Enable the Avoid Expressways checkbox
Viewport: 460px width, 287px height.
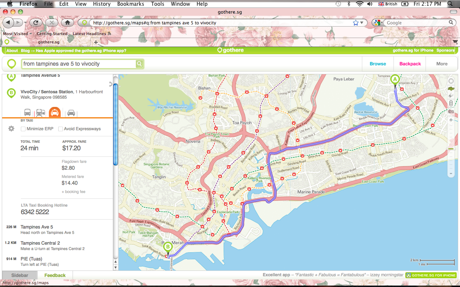(60, 129)
